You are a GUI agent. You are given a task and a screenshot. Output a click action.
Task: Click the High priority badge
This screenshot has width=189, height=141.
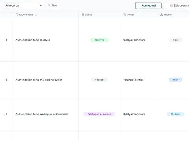click(175, 80)
